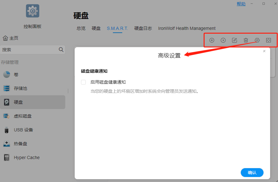The width and height of the screenshot is (278, 182).
Task: Click the 卷 pie chart icon
Action: point(7,74)
